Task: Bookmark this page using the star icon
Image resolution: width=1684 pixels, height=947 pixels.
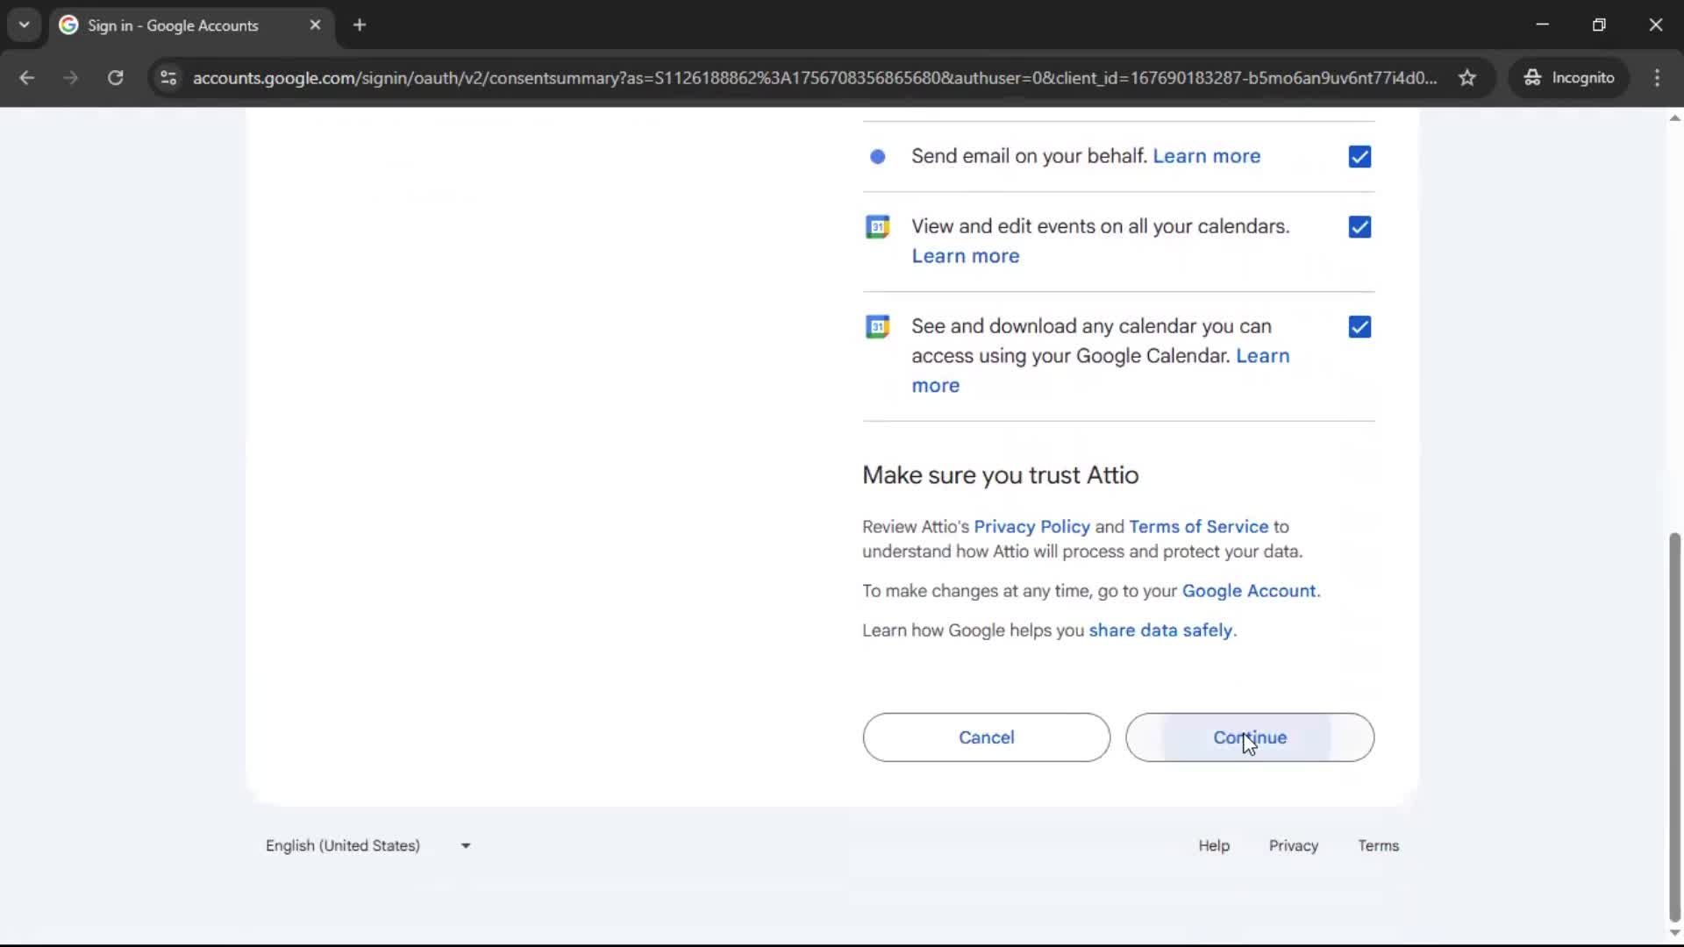Action: [1467, 77]
